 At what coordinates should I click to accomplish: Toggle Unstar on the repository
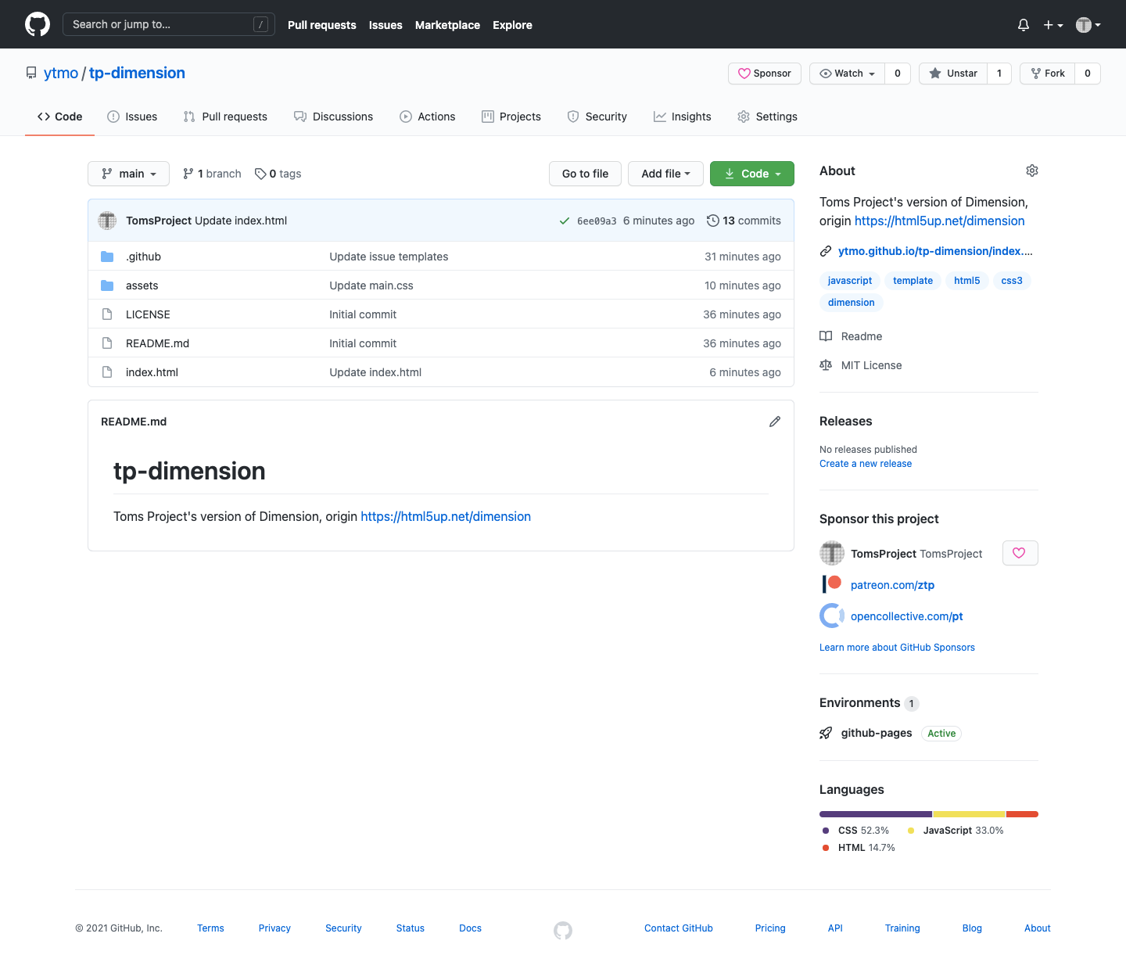click(x=953, y=74)
